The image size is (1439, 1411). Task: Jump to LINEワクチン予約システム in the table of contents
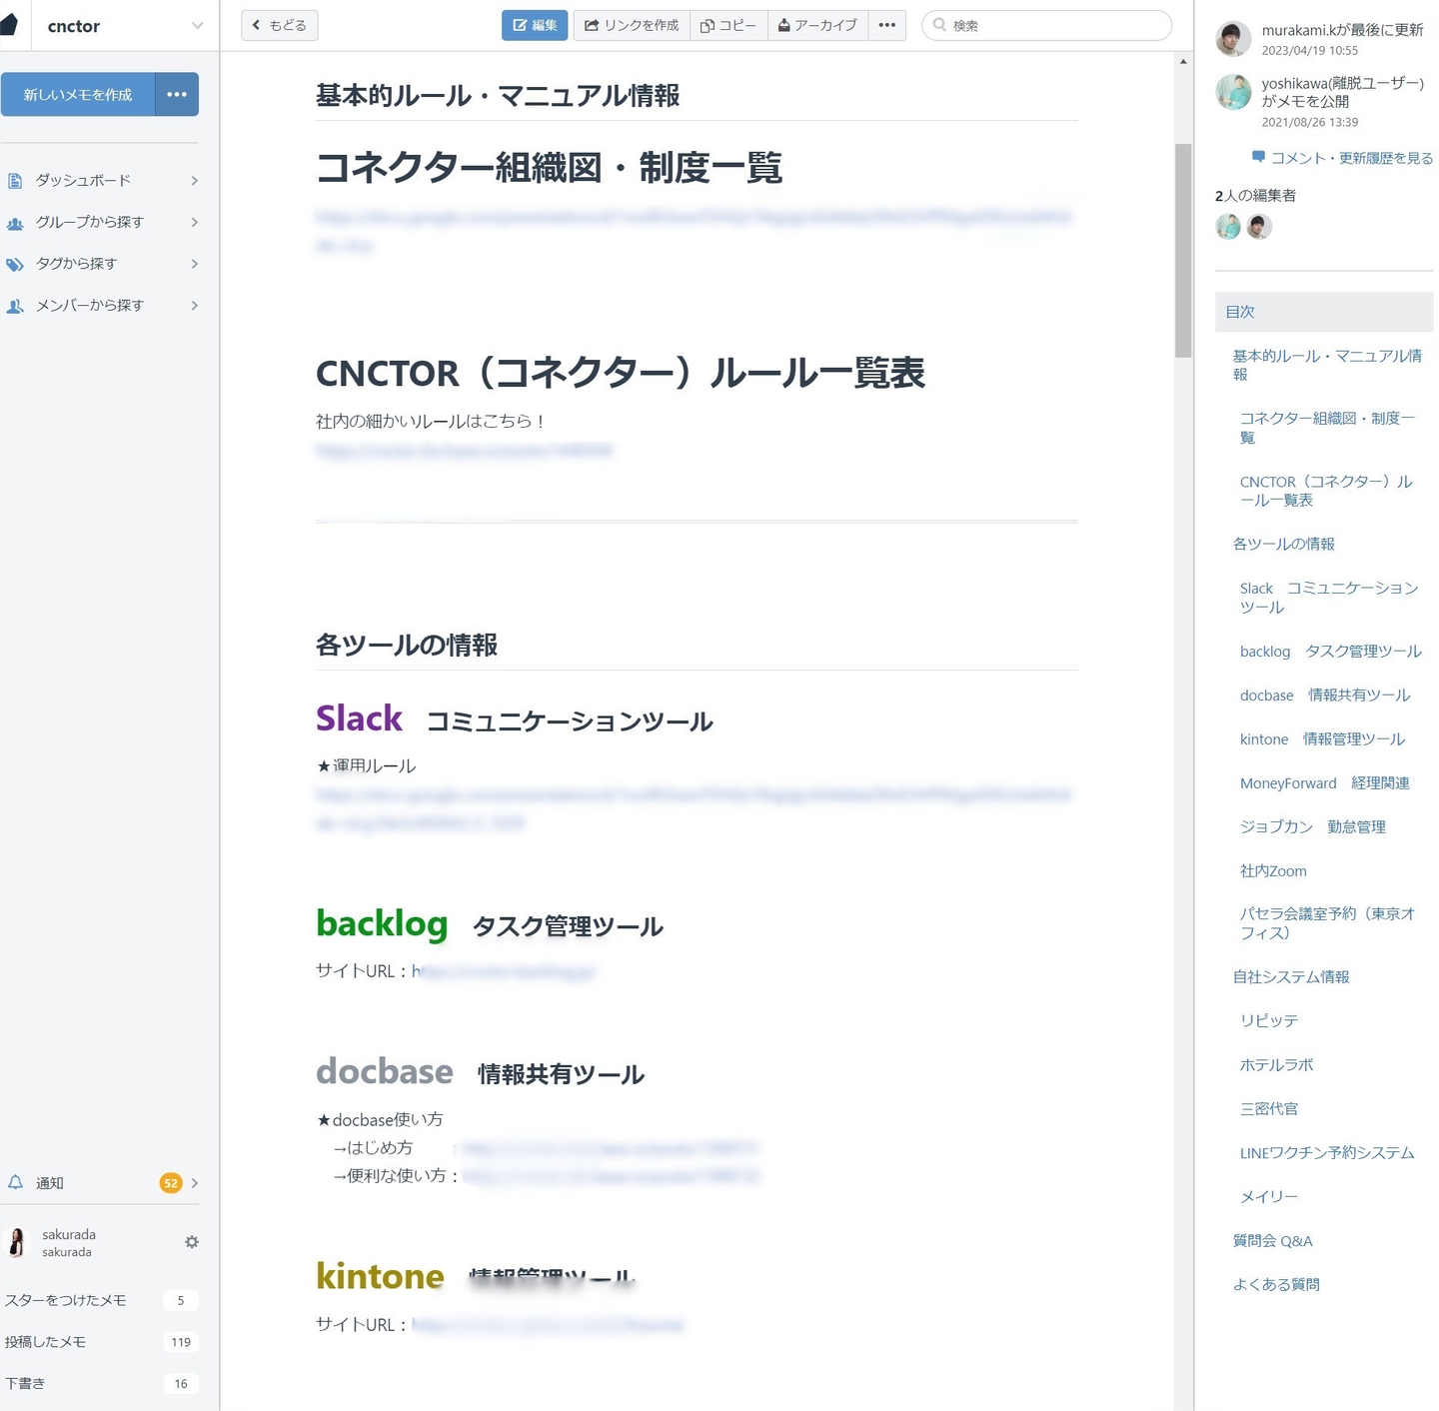[1327, 1153]
